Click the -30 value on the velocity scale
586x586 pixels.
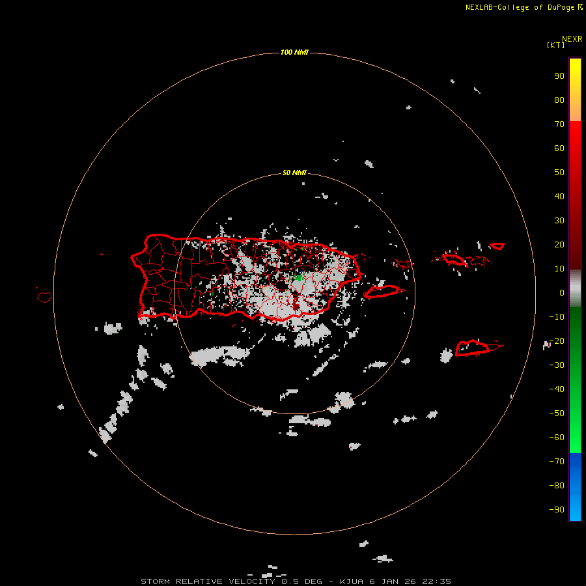557,365
